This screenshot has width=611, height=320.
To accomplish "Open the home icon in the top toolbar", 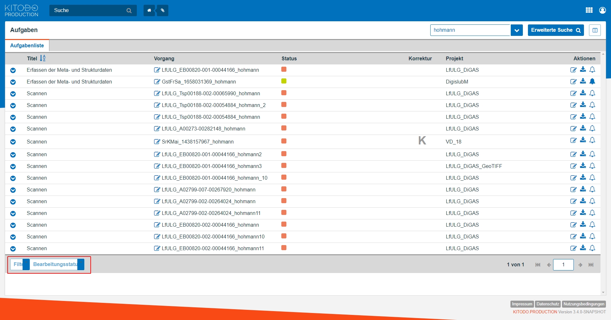I will coord(149,10).
